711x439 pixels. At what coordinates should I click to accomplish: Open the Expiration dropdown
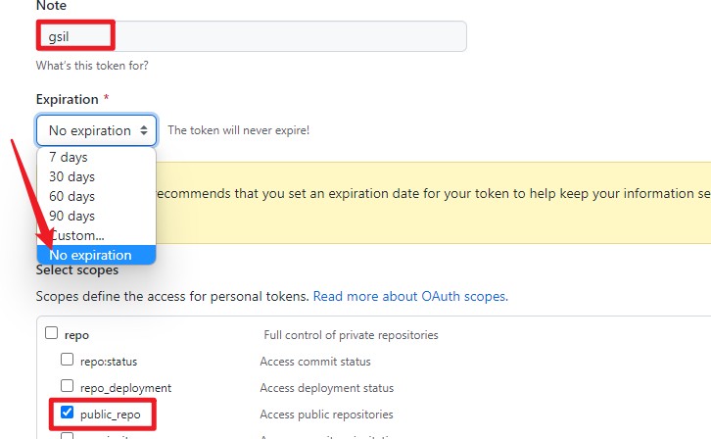96,130
